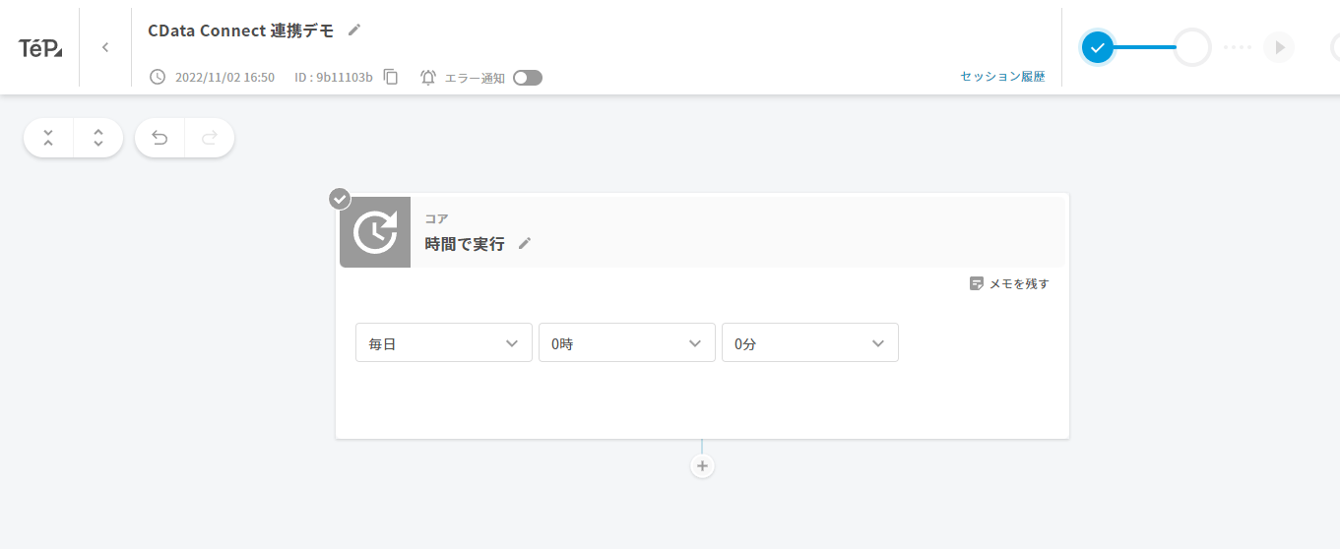Click the clock trigger icon in the step
The image size is (1340, 549).
375,232
